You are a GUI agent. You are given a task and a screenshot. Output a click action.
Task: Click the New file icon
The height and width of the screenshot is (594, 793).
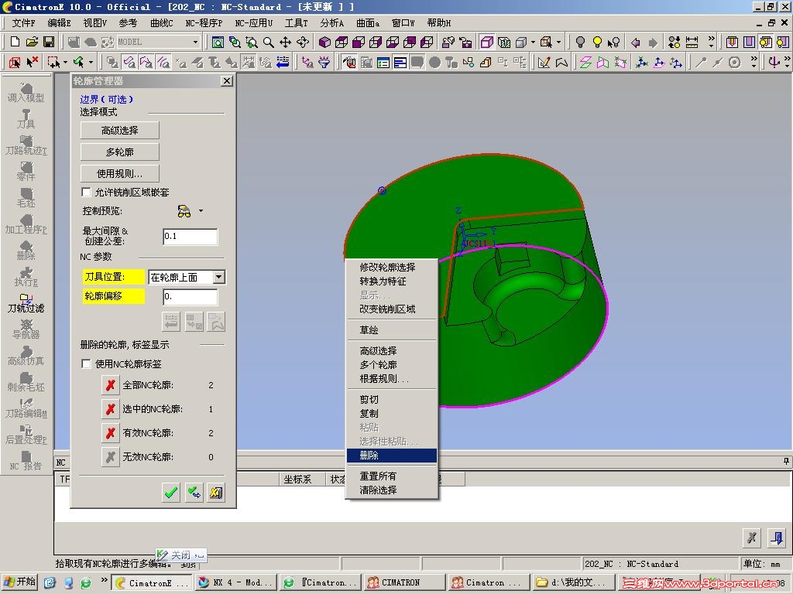(15, 42)
